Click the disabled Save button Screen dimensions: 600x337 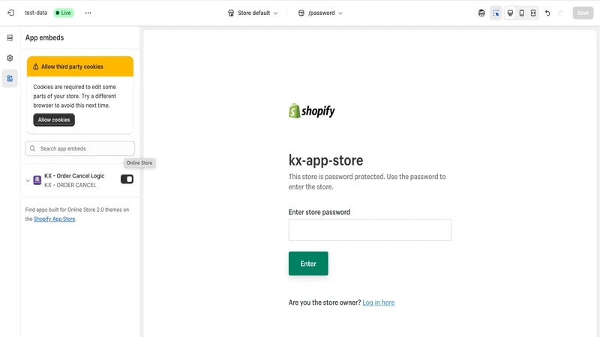click(x=583, y=13)
